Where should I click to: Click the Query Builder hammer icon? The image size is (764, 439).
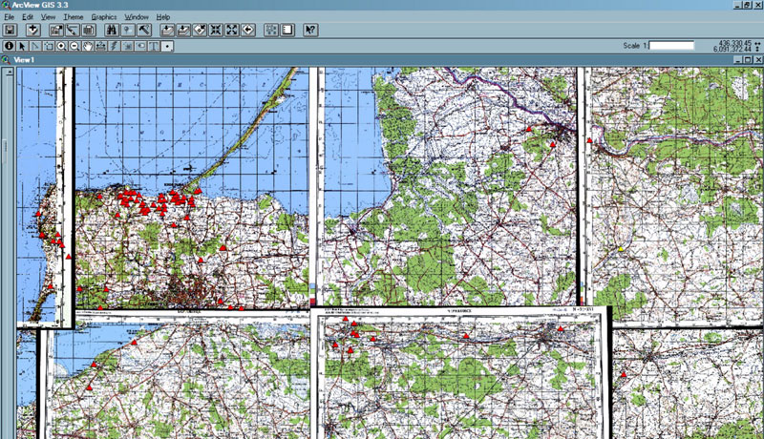pos(143,31)
